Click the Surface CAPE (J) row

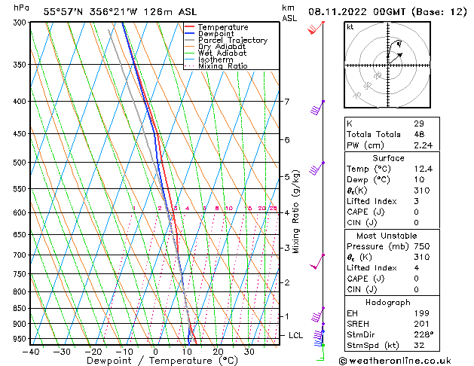(392, 212)
